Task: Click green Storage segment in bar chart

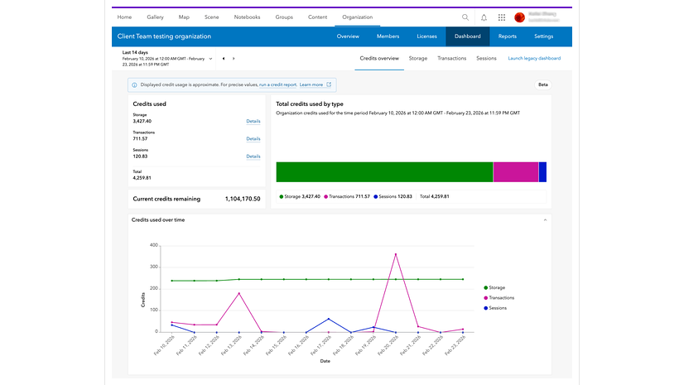Action: pyautogui.click(x=383, y=172)
